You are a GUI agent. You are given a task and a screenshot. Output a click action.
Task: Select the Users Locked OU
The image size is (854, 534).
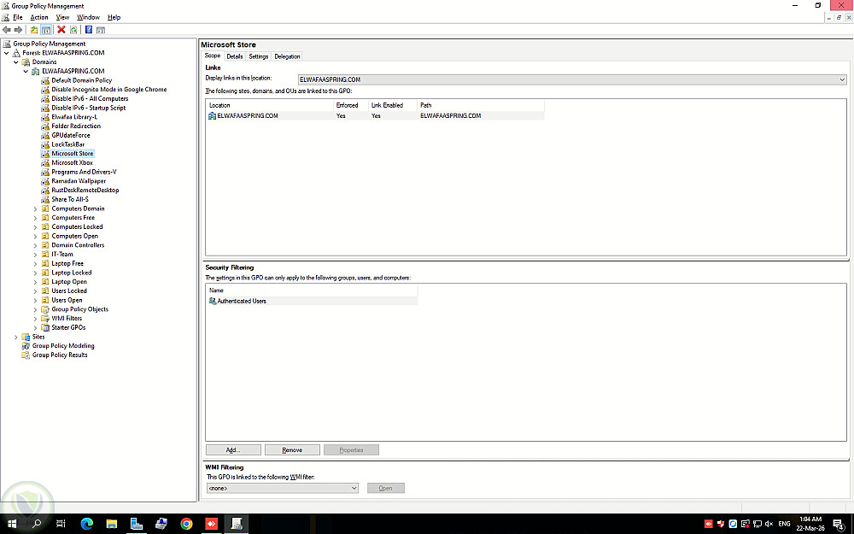(69, 291)
